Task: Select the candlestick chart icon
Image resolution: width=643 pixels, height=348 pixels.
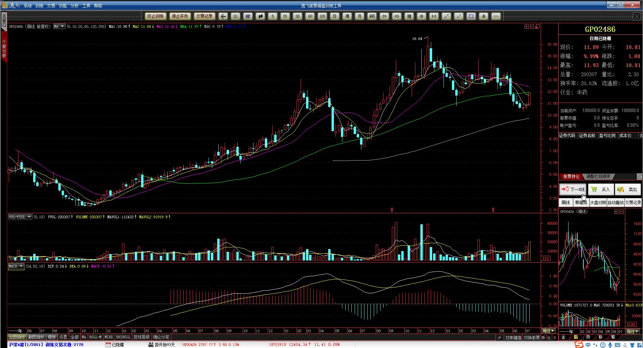Action: pyautogui.click(x=260, y=16)
